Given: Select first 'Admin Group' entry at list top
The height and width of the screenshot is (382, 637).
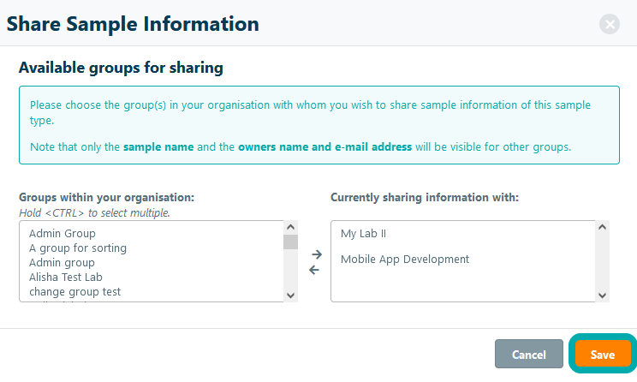Looking at the screenshot, I should 63,233.
